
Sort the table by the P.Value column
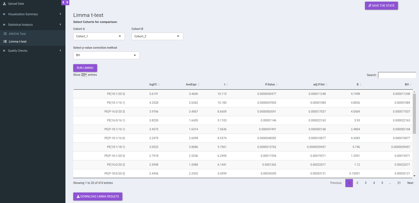[271, 85]
